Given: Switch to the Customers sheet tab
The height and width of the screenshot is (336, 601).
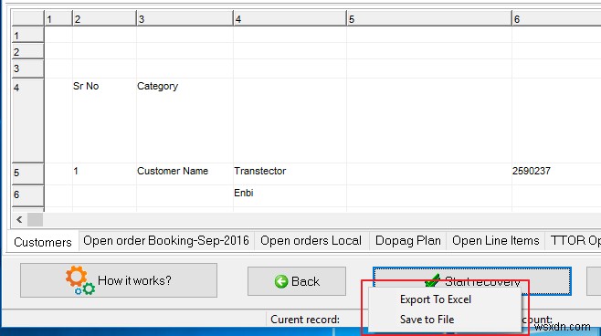Looking at the screenshot, I should pyautogui.click(x=43, y=242).
